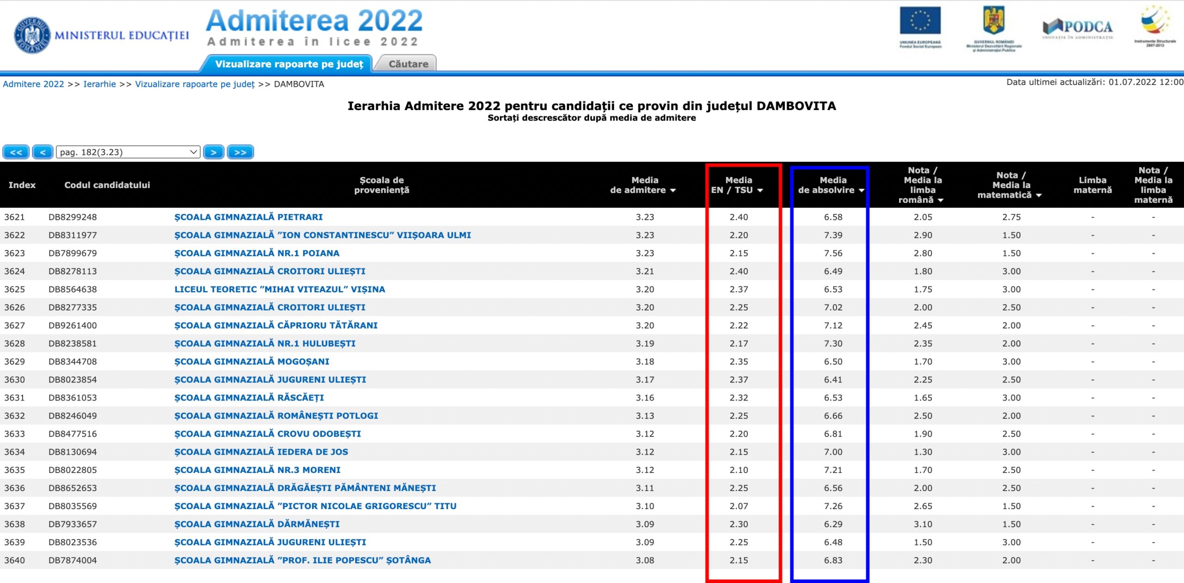The image size is (1184, 583).
Task: Open Școala Gimnazială Nr.1 Poiana link
Action: point(257,253)
